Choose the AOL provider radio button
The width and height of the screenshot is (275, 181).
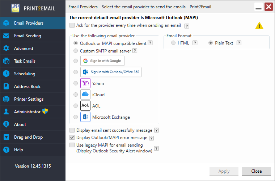pos(76,106)
